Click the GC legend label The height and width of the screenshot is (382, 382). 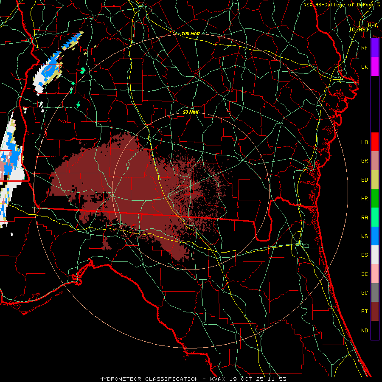click(364, 292)
